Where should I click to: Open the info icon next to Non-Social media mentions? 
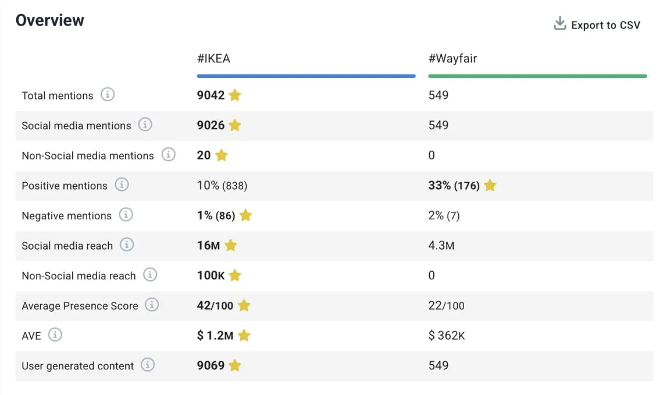point(168,154)
